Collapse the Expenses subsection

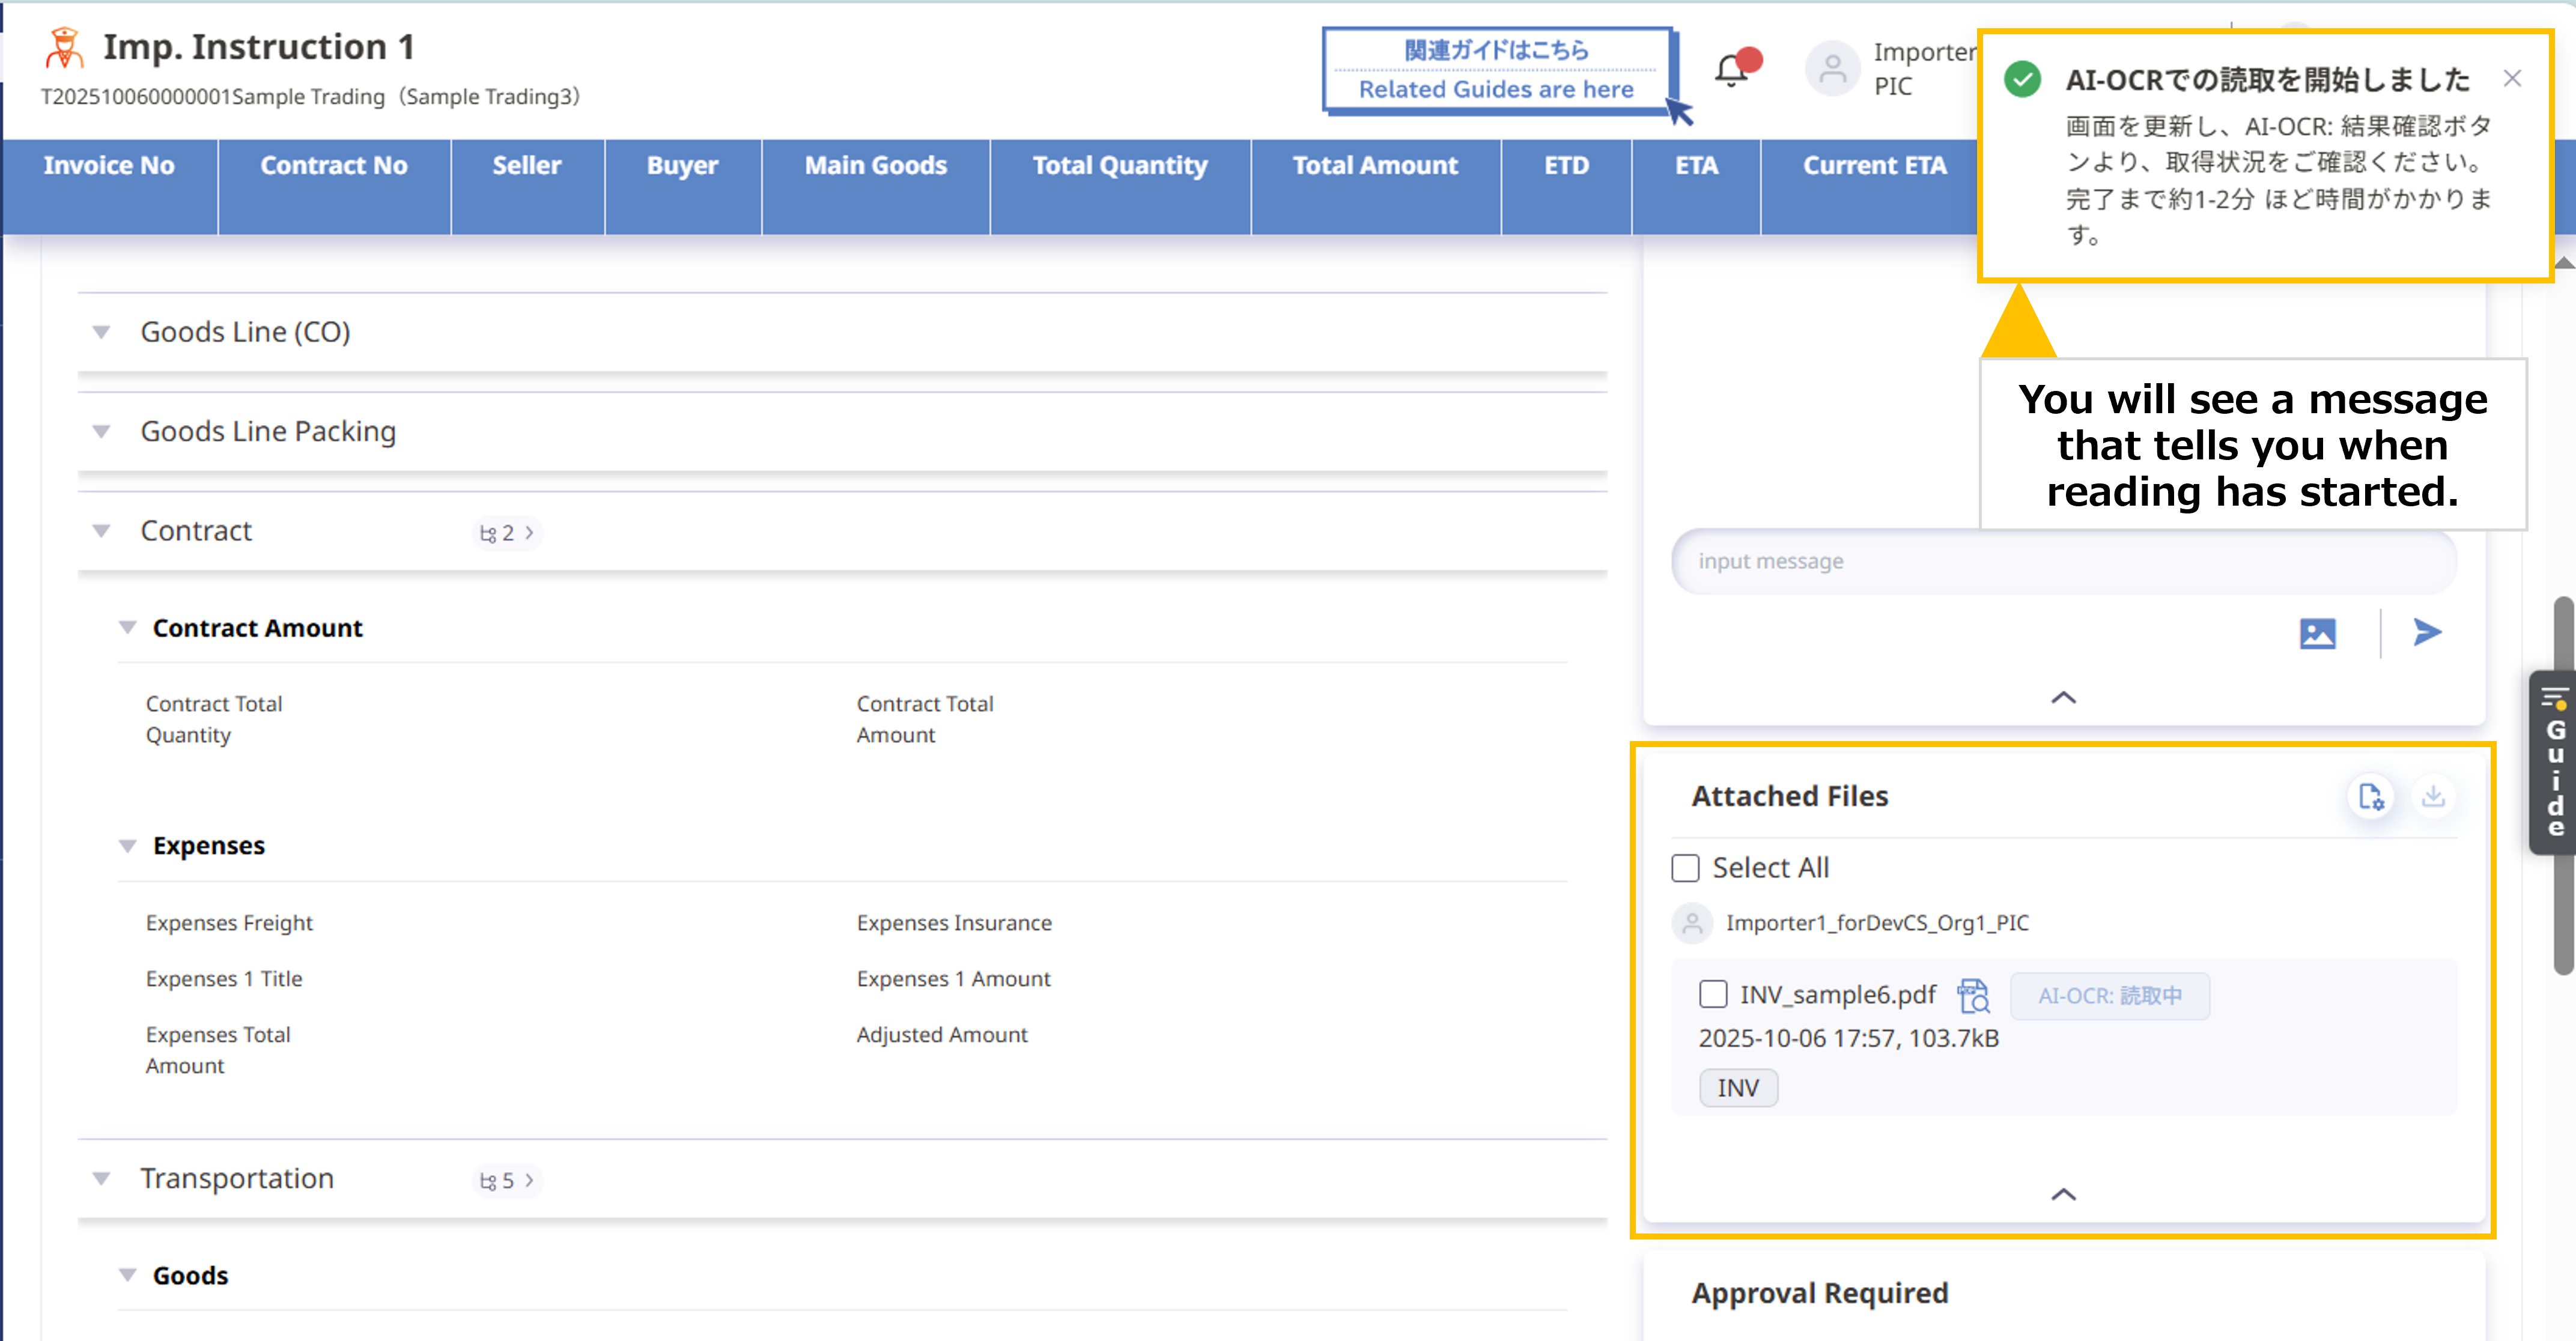[x=127, y=846]
